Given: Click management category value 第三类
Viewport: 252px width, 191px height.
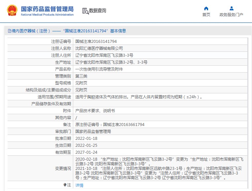Looking at the screenshot, I should 81,76.
